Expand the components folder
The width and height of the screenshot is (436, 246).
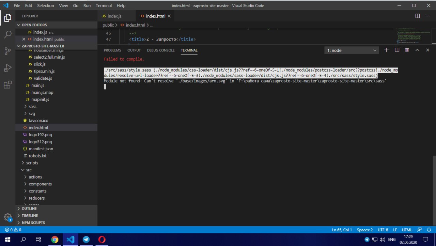click(56, 184)
